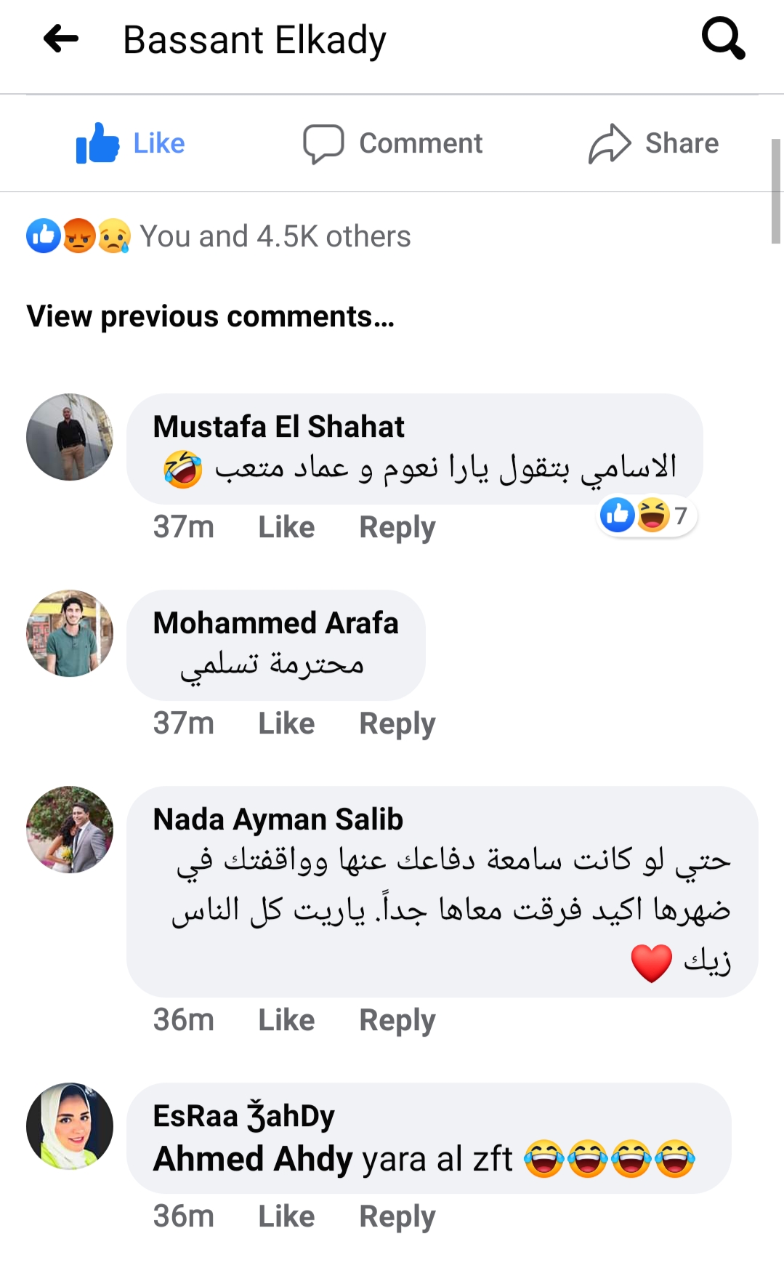Screen dimensions: 784x1276
Task: Open search with the magnifier icon
Action: [x=723, y=39]
